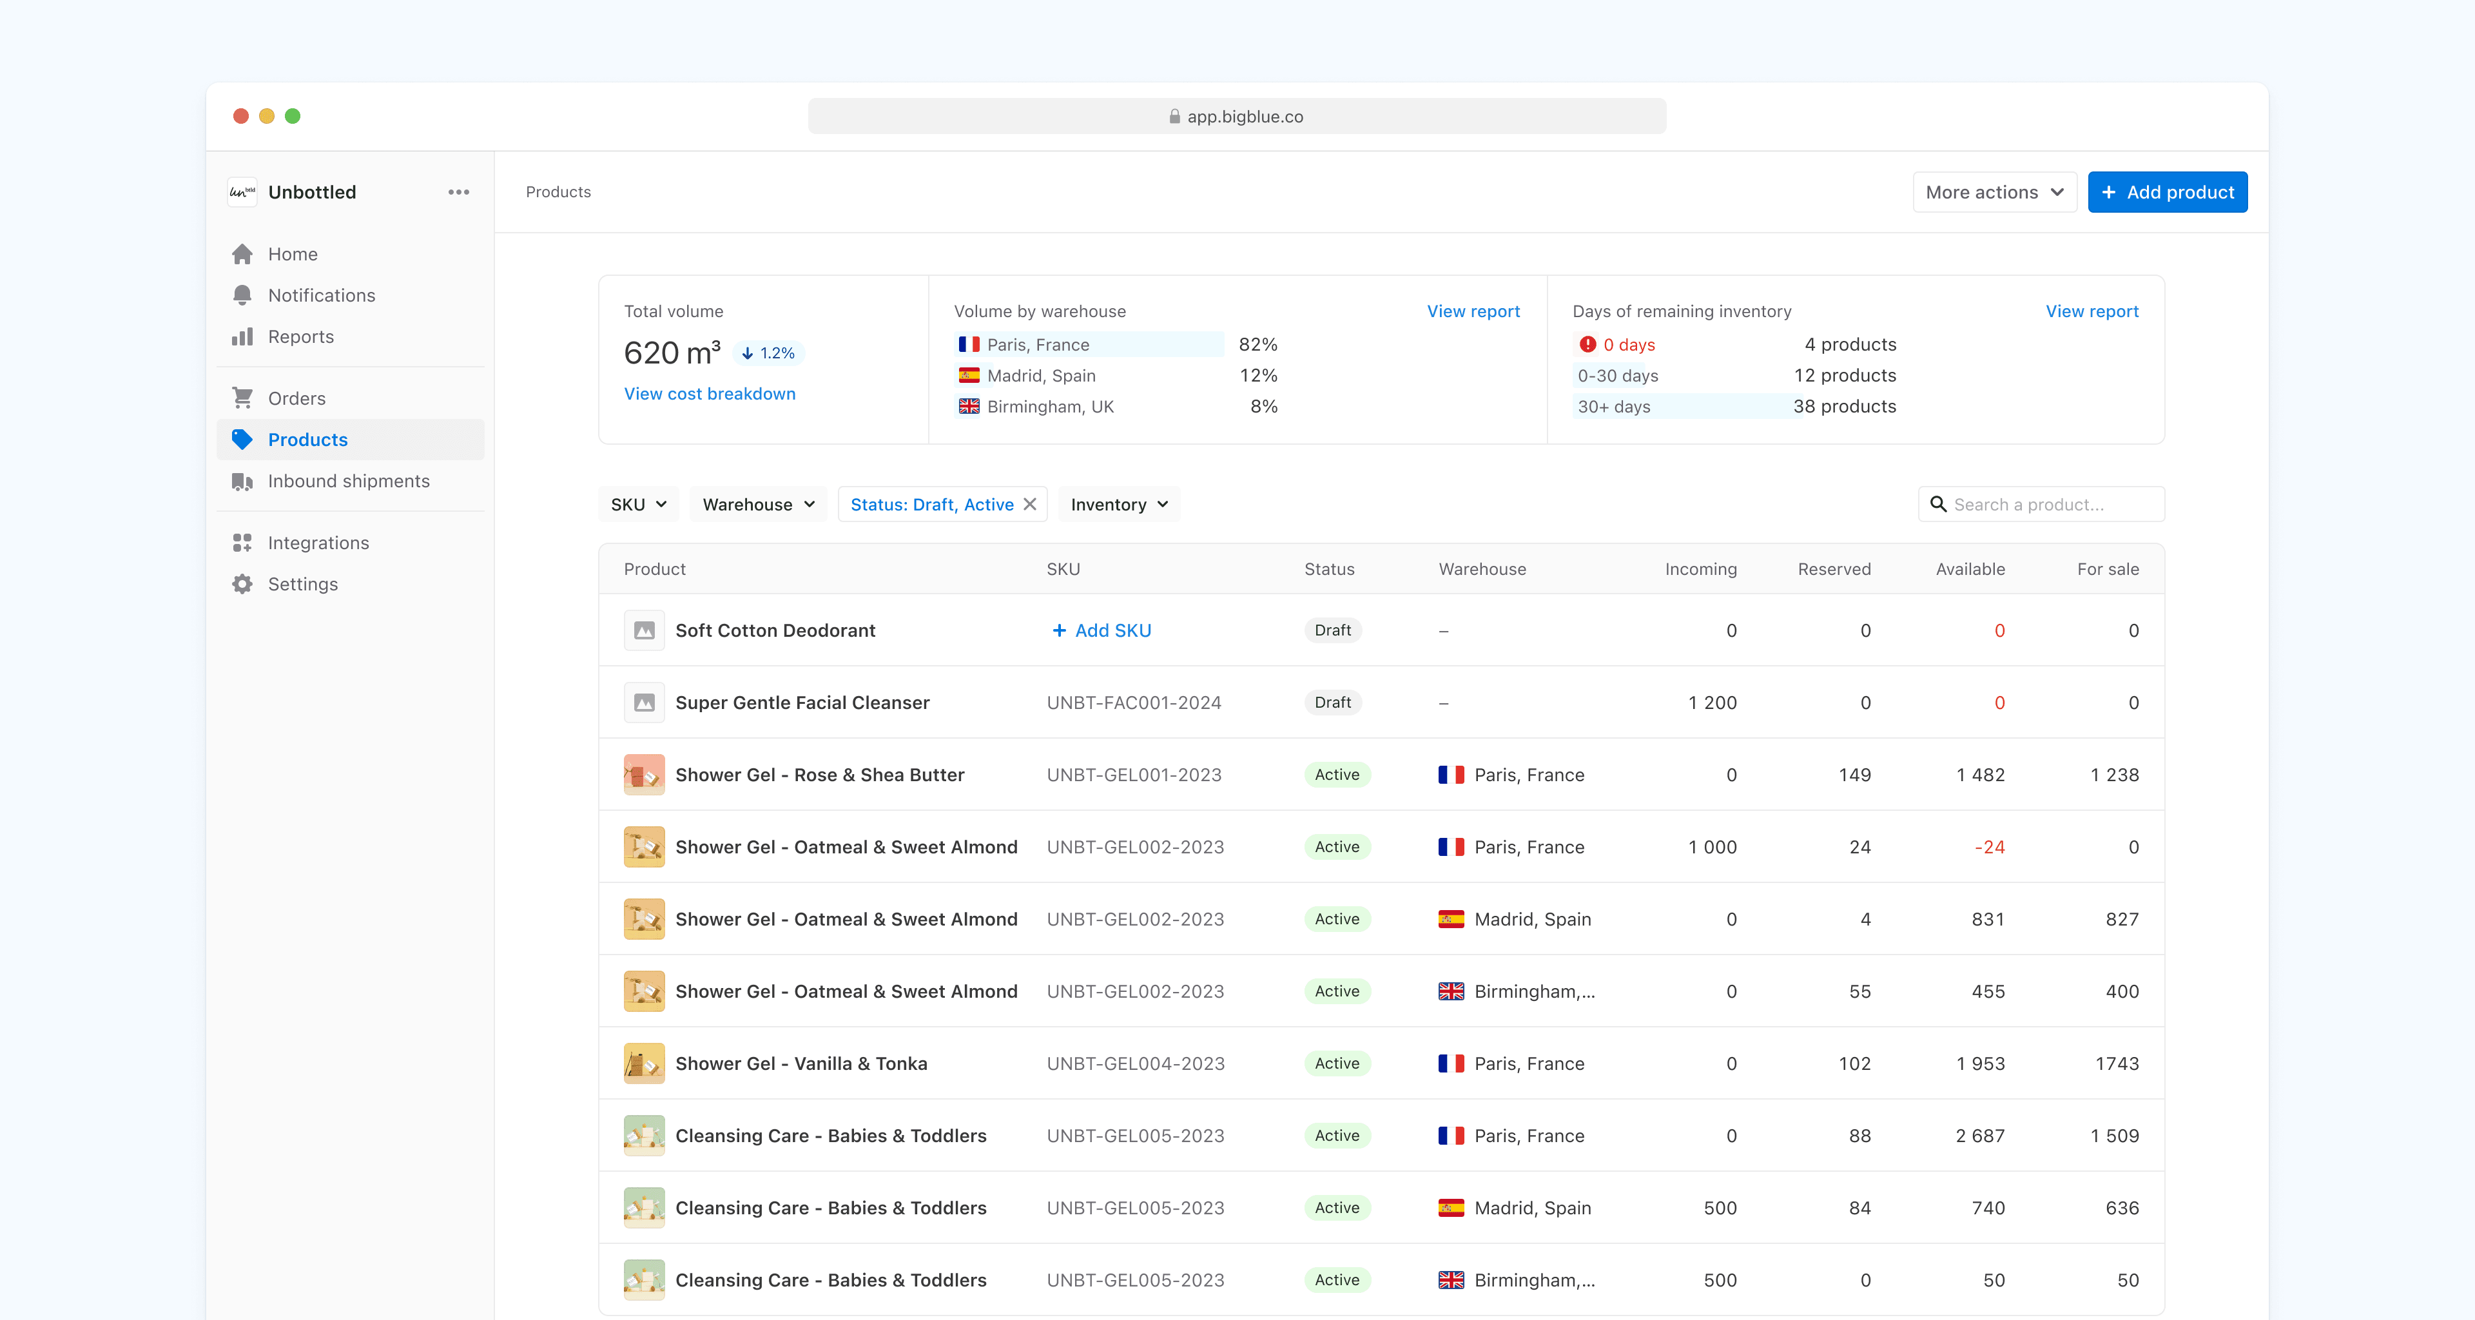Image resolution: width=2475 pixels, height=1320 pixels.
Task: Click the Birmingham, UK flag in volume card
Action: point(969,406)
